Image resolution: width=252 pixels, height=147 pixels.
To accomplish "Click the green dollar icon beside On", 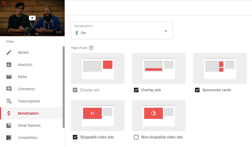I will [x=77, y=33].
